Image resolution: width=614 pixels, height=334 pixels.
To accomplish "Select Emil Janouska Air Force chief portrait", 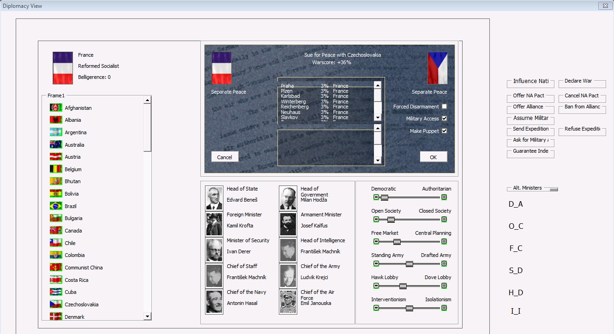I will tap(288, 302).
